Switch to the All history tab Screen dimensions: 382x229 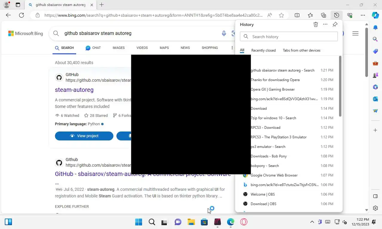point(242,50)
